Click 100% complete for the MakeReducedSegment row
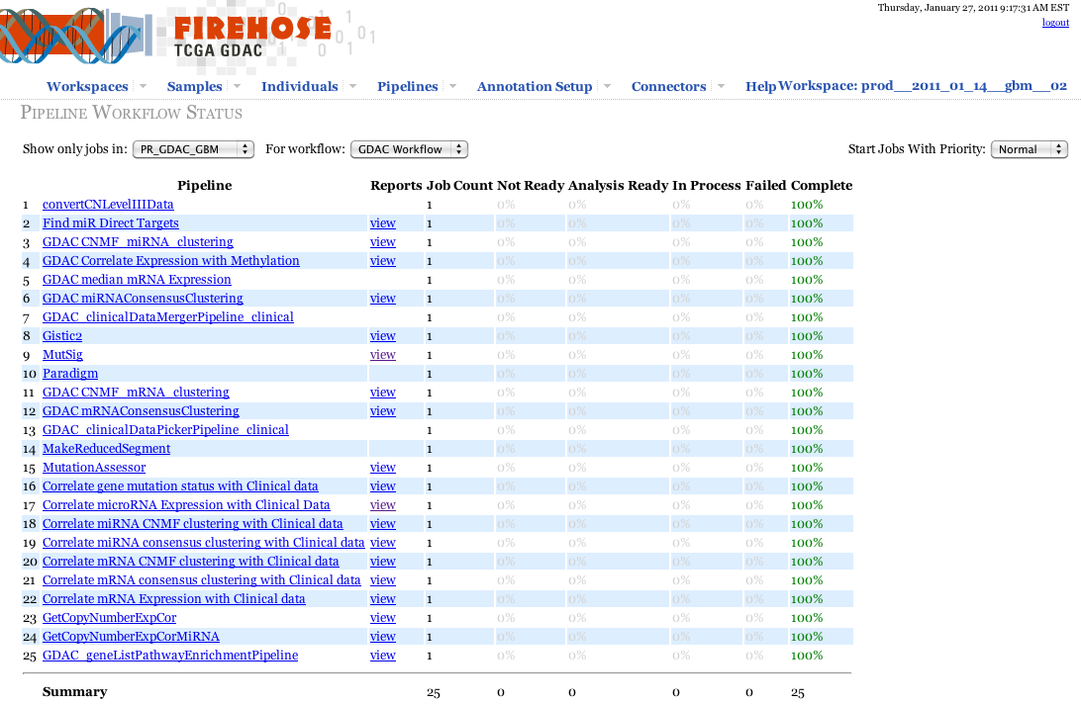1081x704 pixels. [x=807, y=449]
